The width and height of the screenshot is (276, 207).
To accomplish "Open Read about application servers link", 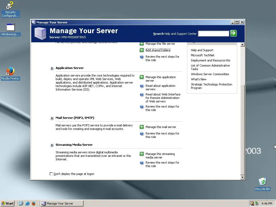I will pos(160,88).
